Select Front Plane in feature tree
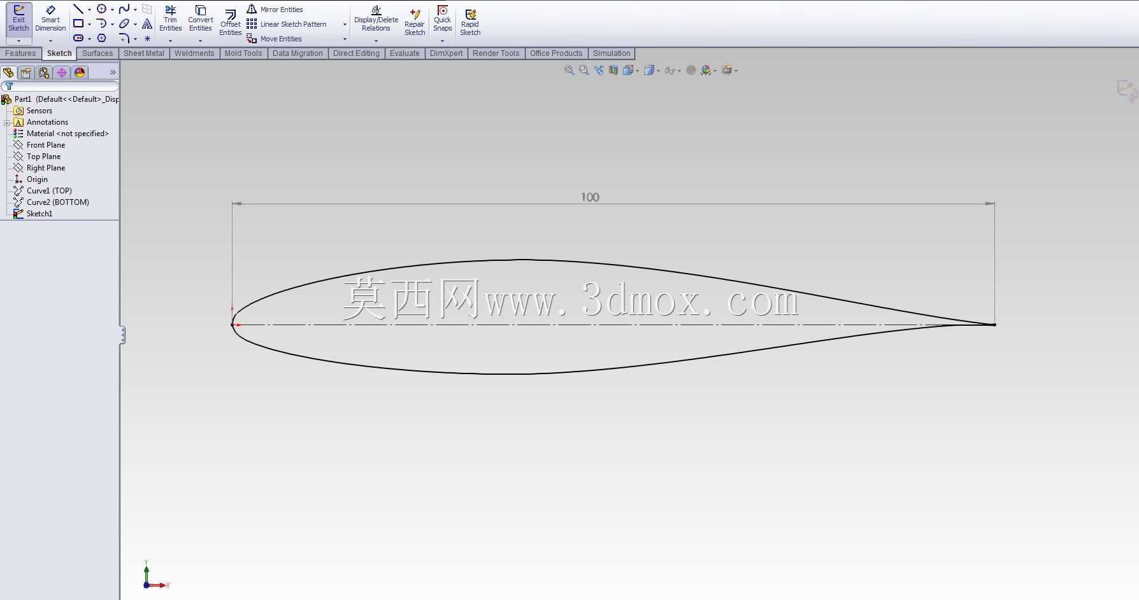The image size is (1139, 600). click(x=46, y=145)
